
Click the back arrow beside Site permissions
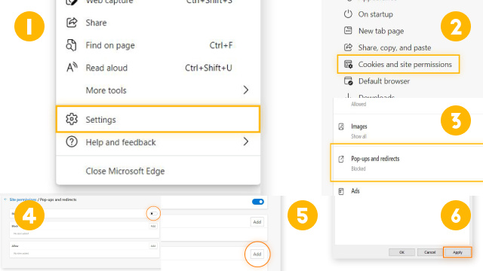[5, 199]
